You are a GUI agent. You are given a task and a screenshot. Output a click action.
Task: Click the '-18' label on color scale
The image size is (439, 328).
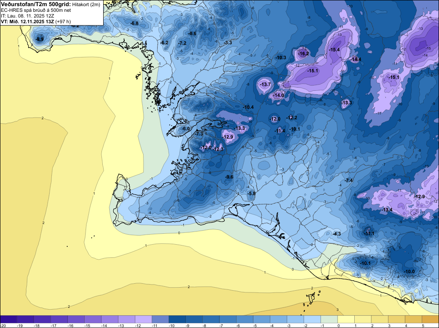click(36, 325)
